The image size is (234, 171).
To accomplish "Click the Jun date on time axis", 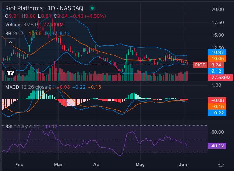I will pos(183,165).
